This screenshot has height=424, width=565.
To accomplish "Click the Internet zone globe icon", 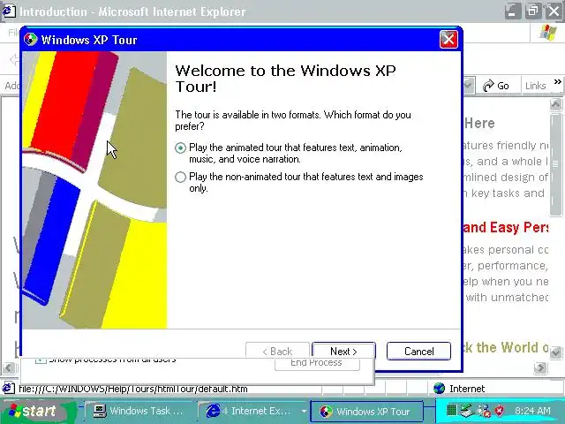I will pyautogui.click(x=440, y=389).
